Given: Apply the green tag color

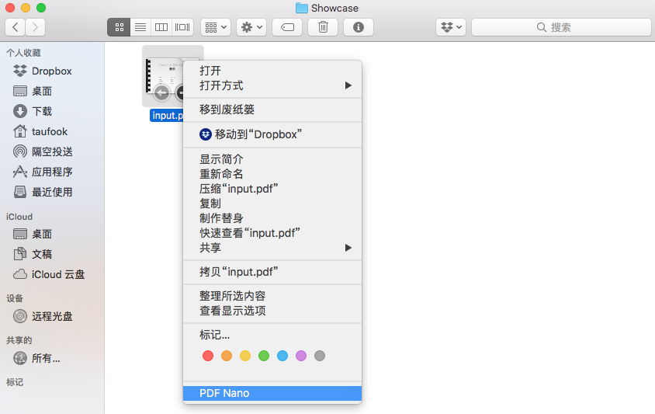Looking at the screenshot, I should pyautogui.click(x=264, y=356).
